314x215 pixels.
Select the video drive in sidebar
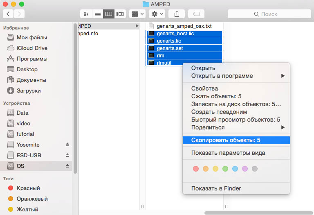[36, 123]
